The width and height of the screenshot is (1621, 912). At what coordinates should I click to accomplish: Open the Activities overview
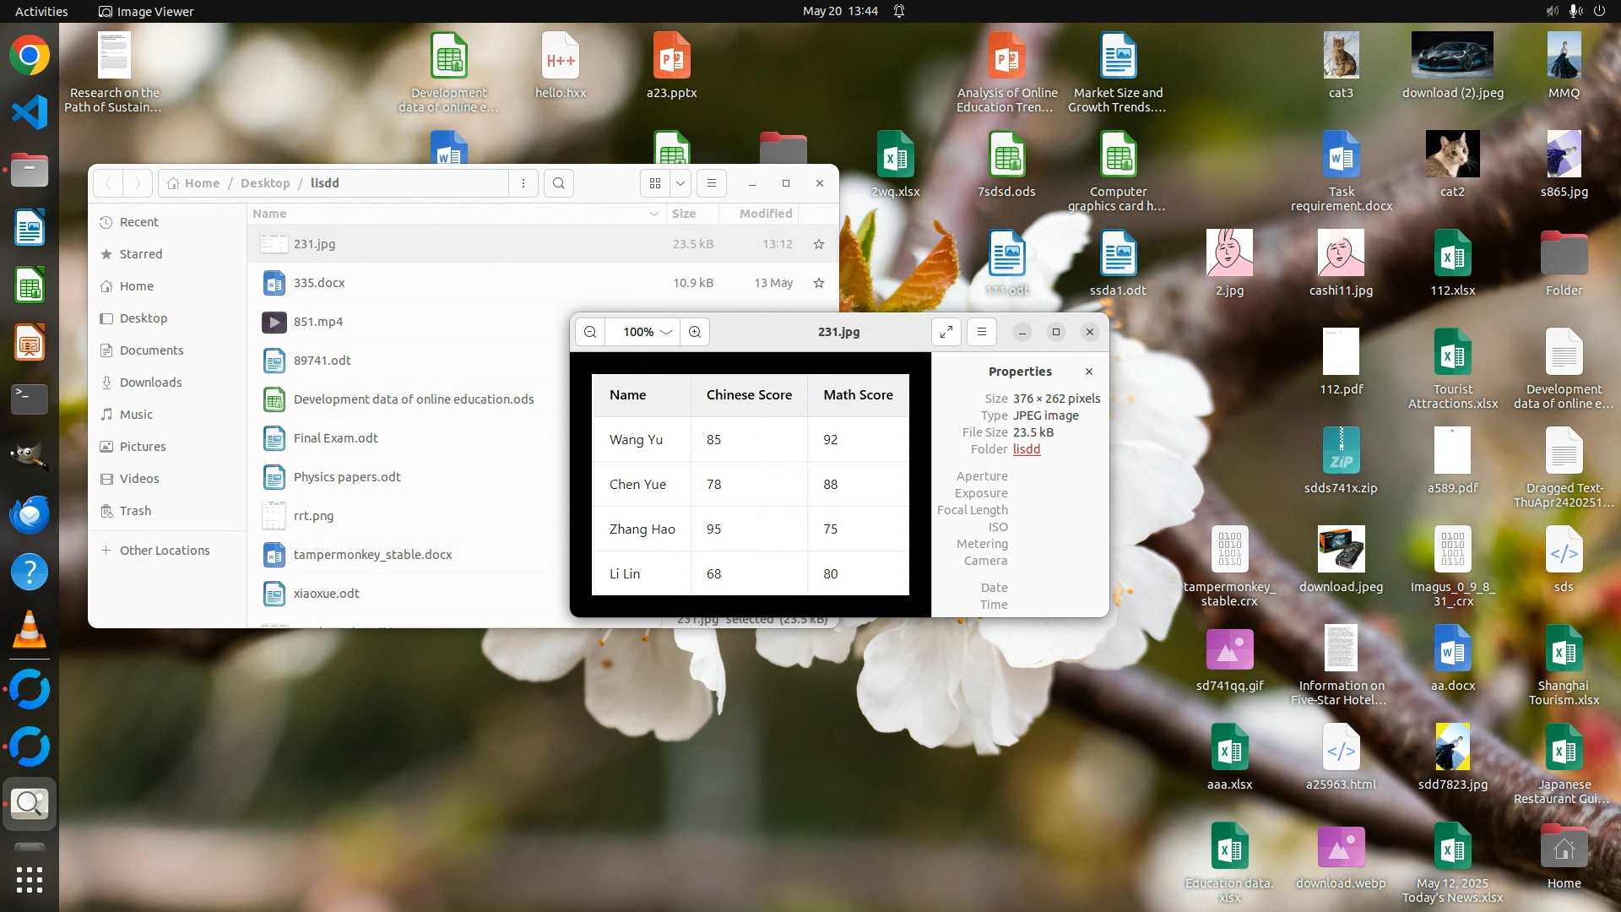coord(41,11)
